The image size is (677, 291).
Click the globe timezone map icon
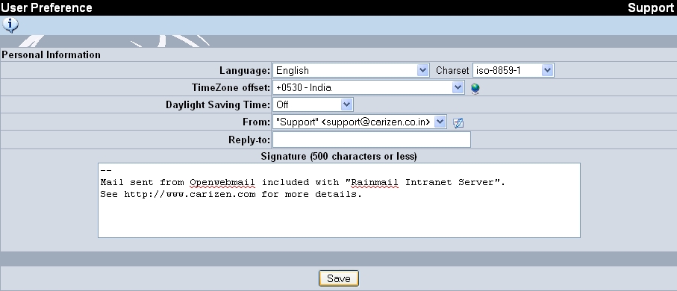coord(475,89)
